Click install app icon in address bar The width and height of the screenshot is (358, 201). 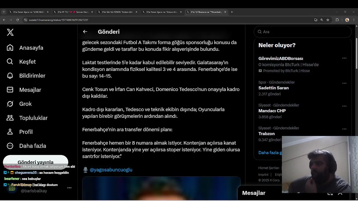pyautogui.click(x=316, y=20)
